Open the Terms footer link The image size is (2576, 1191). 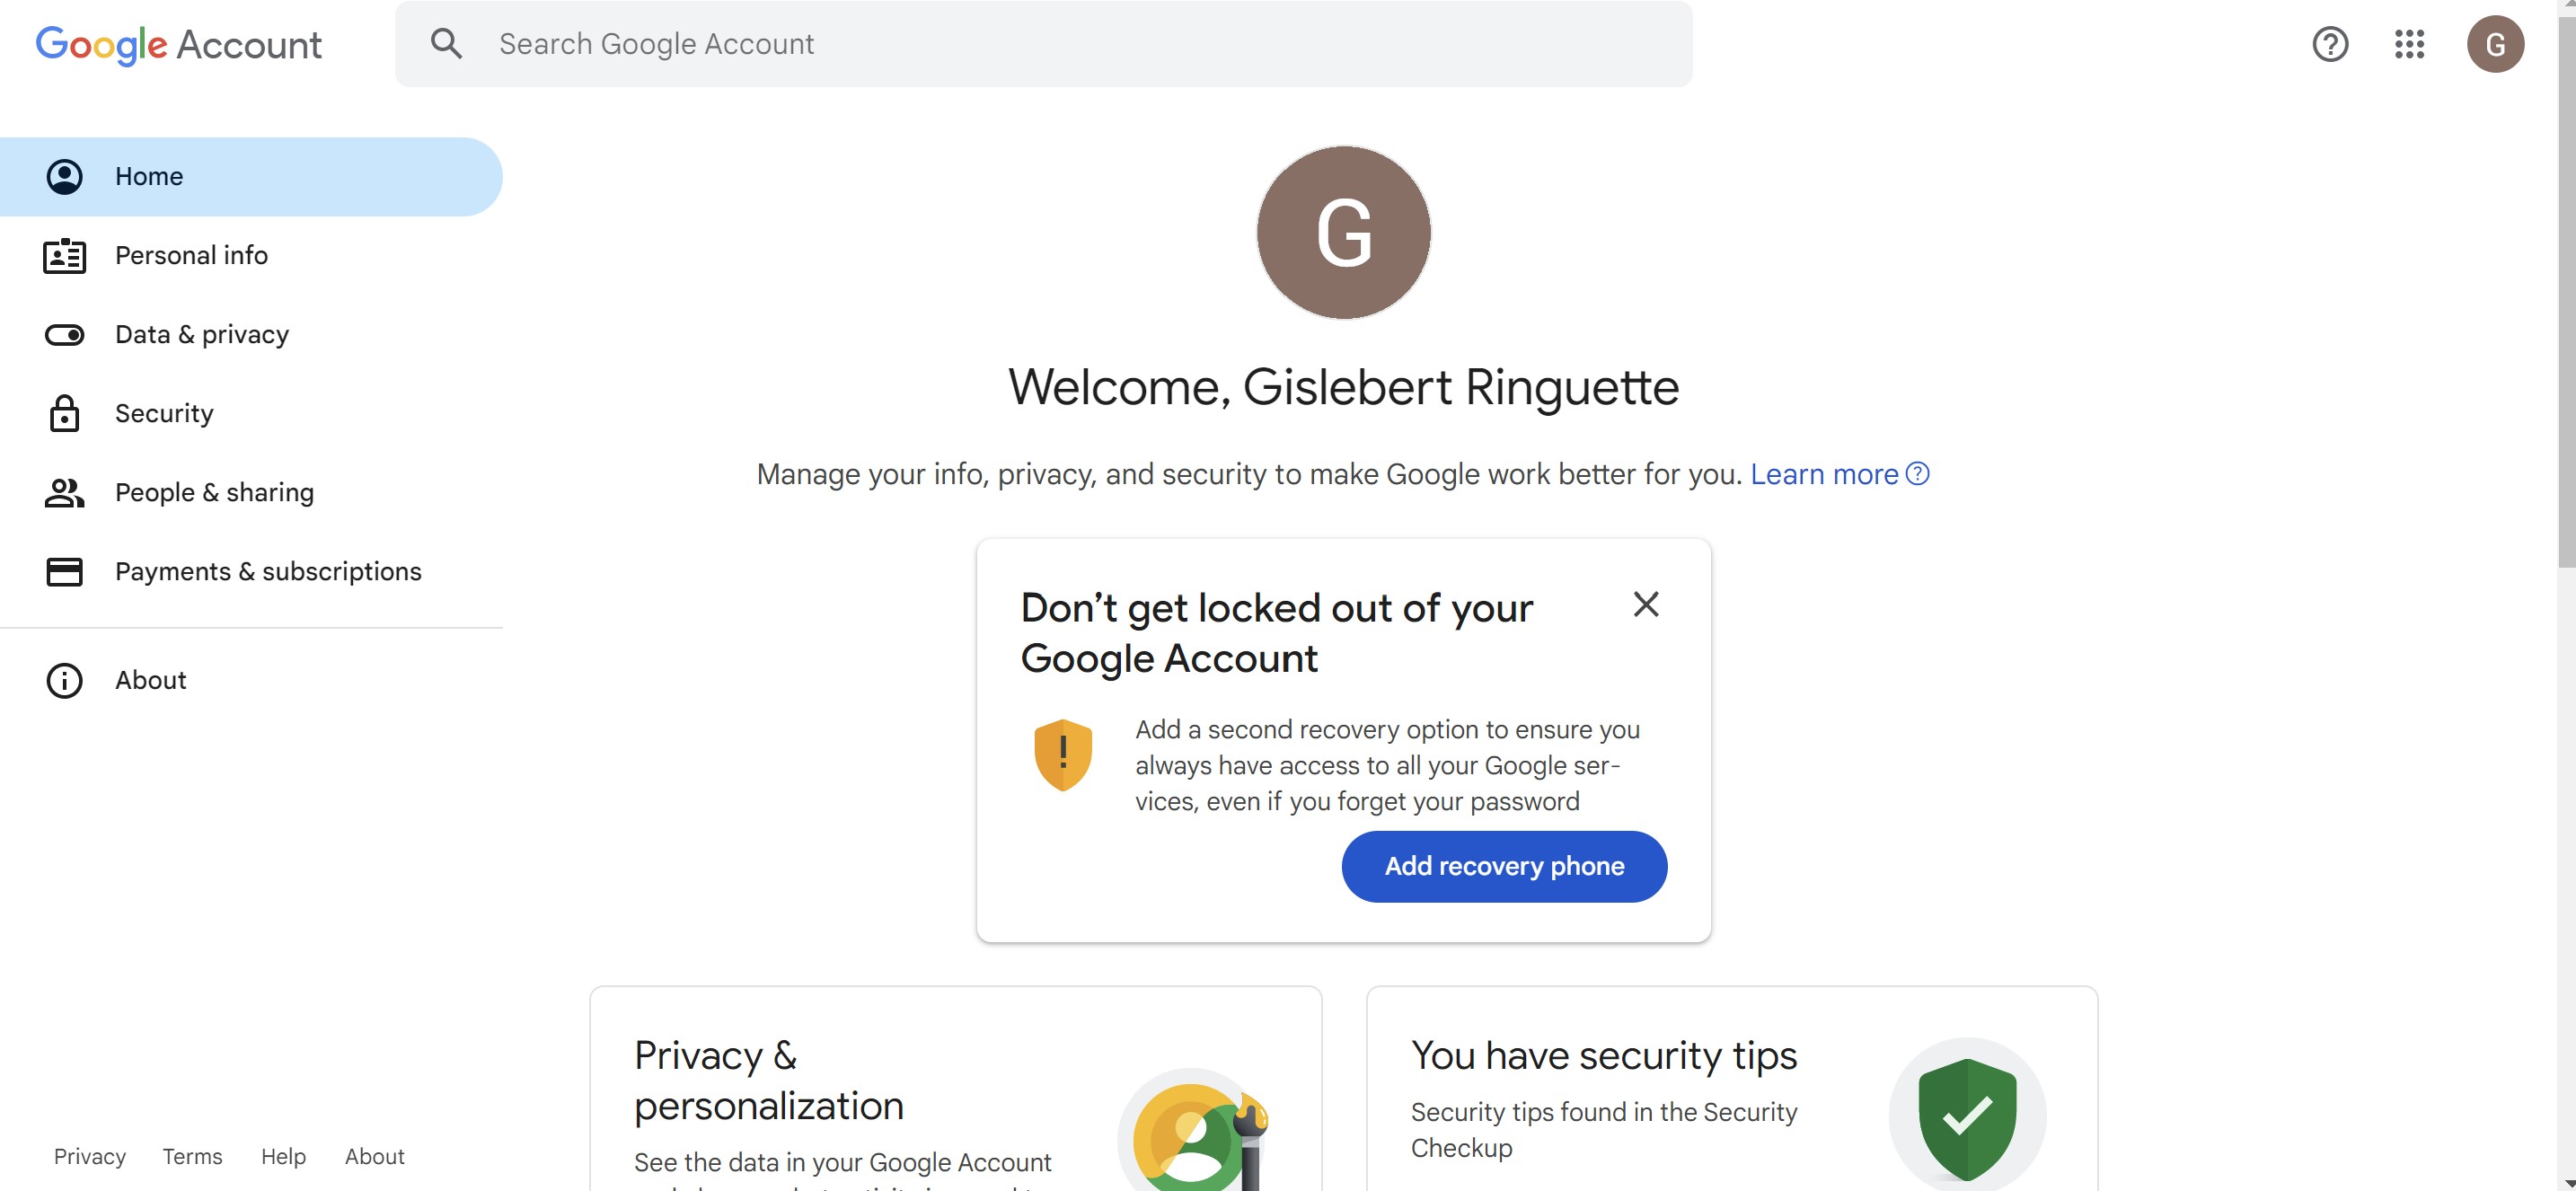pos(192,1157)
